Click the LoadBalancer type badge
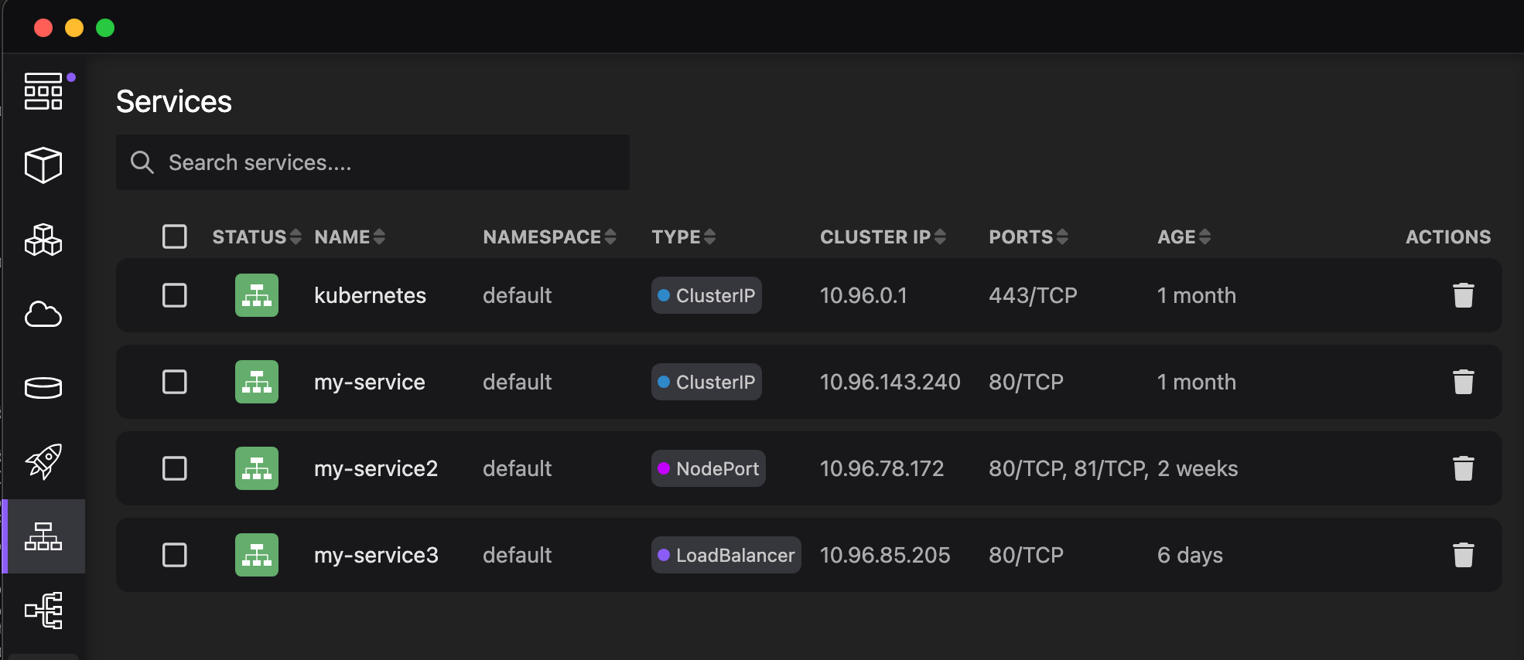This screenshot has height=660, width=1524. tap(726, 555)
